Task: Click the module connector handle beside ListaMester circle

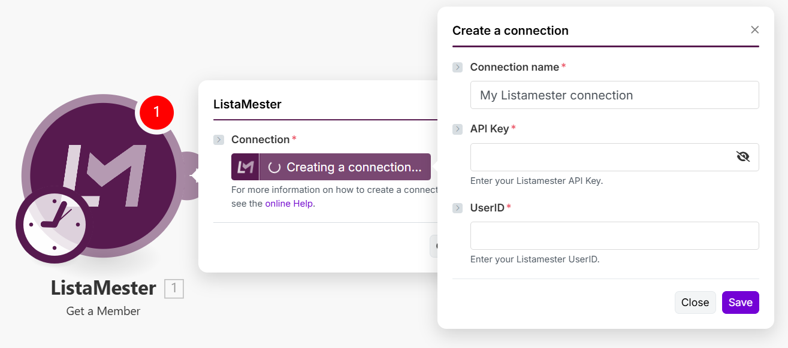Action: (191, 175)
